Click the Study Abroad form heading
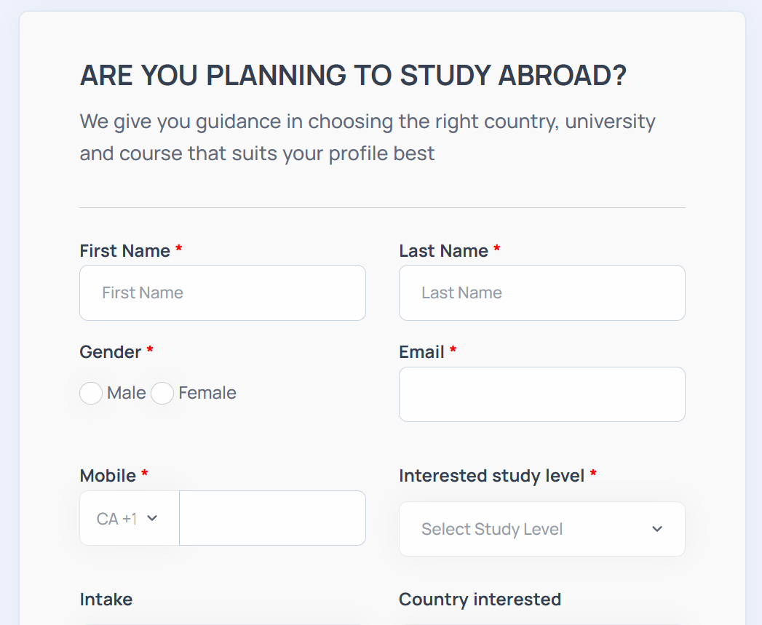762x625 pixels. (353, 76)
